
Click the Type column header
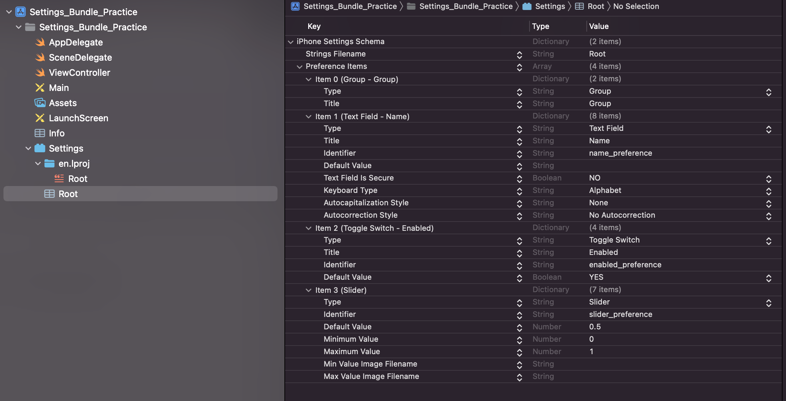pos(541,26)
